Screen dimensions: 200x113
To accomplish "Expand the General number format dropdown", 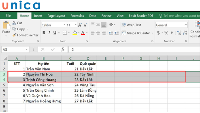I will [x=186, y=25].
